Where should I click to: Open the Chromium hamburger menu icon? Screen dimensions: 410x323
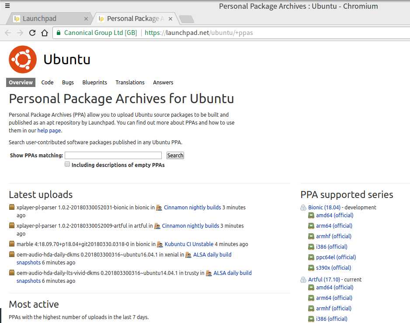pos(7,6)
